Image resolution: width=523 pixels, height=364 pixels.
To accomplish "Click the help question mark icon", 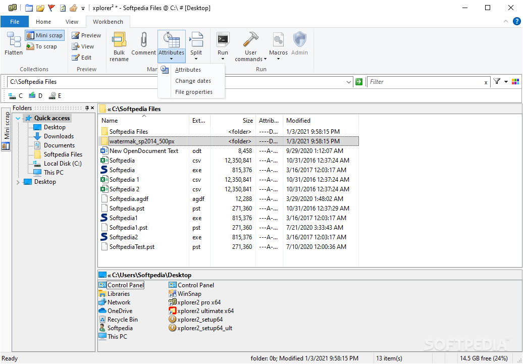I will pyautogui.click(x=516, y=21).
